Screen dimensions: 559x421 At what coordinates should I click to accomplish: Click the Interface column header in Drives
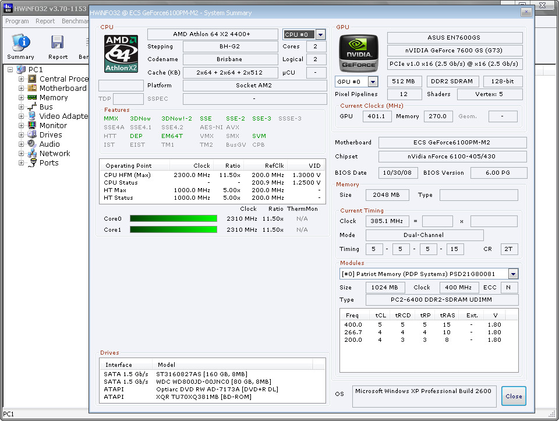[126, 365]
